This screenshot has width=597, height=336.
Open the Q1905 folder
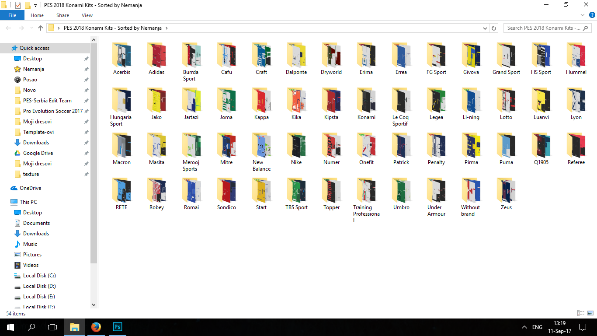pos(541,149)
